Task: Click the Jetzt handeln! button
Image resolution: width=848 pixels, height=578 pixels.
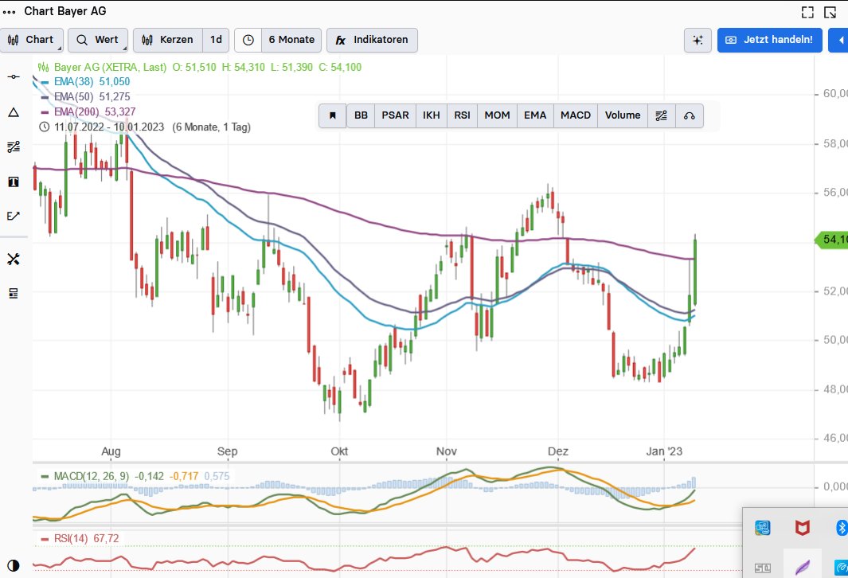Action: pyautogui.click(x=770, y=40)
